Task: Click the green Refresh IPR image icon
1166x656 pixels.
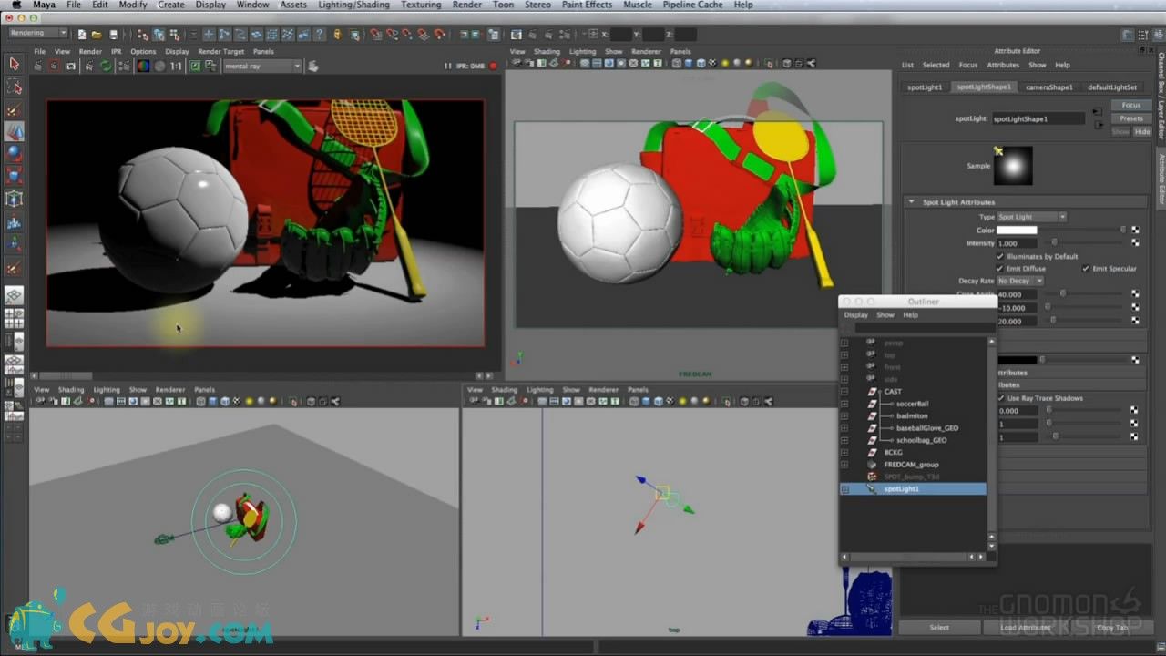Action: tap(107, 67)
